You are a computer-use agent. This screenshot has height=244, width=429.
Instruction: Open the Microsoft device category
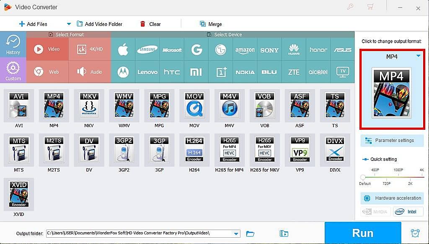[x=172, y=49]
